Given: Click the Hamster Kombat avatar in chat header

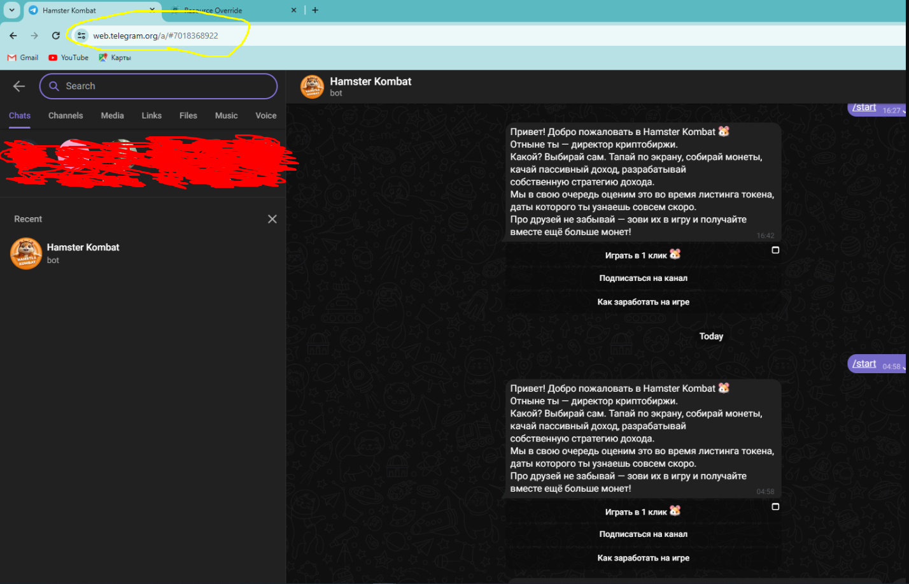Looking at the screenshot, I should tap(312, 87).
